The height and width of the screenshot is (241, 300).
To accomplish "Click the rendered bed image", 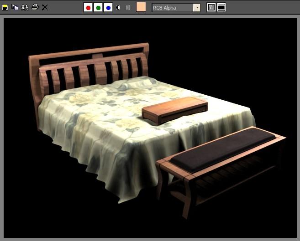I will [150, 128].
